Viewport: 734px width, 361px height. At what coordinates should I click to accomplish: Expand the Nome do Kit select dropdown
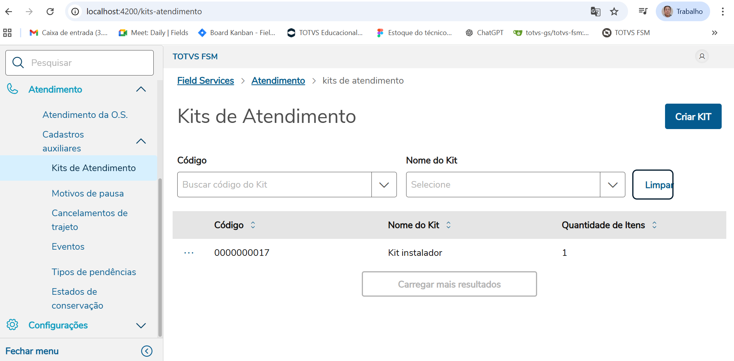pos(612,185)
